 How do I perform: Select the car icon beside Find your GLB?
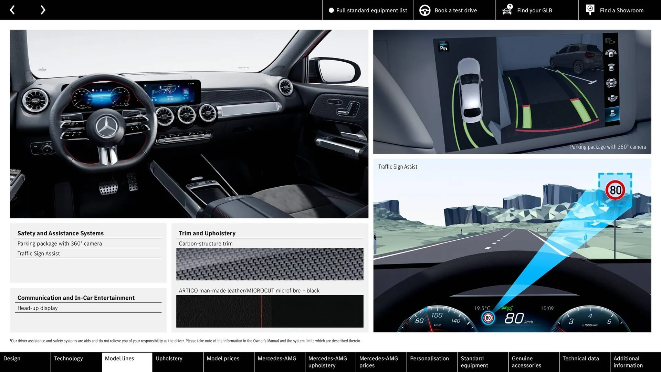[x=506, y=10]
